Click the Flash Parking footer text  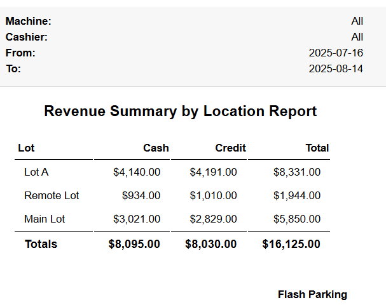point(312,295)
